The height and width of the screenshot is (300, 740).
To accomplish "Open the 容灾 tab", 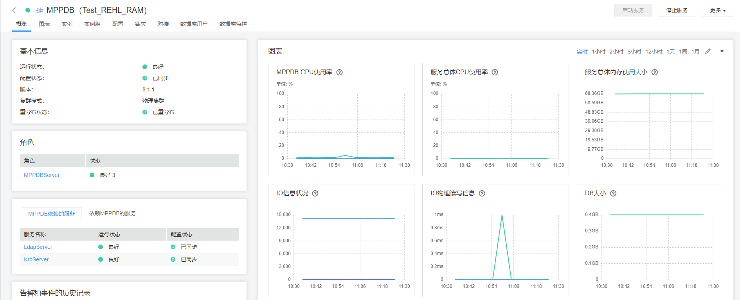I will click(140, 24).
